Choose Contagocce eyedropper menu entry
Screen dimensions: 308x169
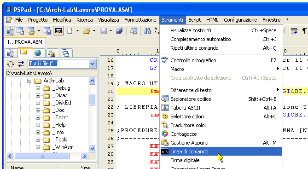pyautogui.click(x=221, y=134)
